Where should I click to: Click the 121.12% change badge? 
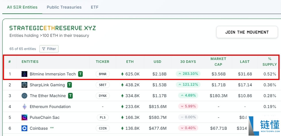pos(188,85)
